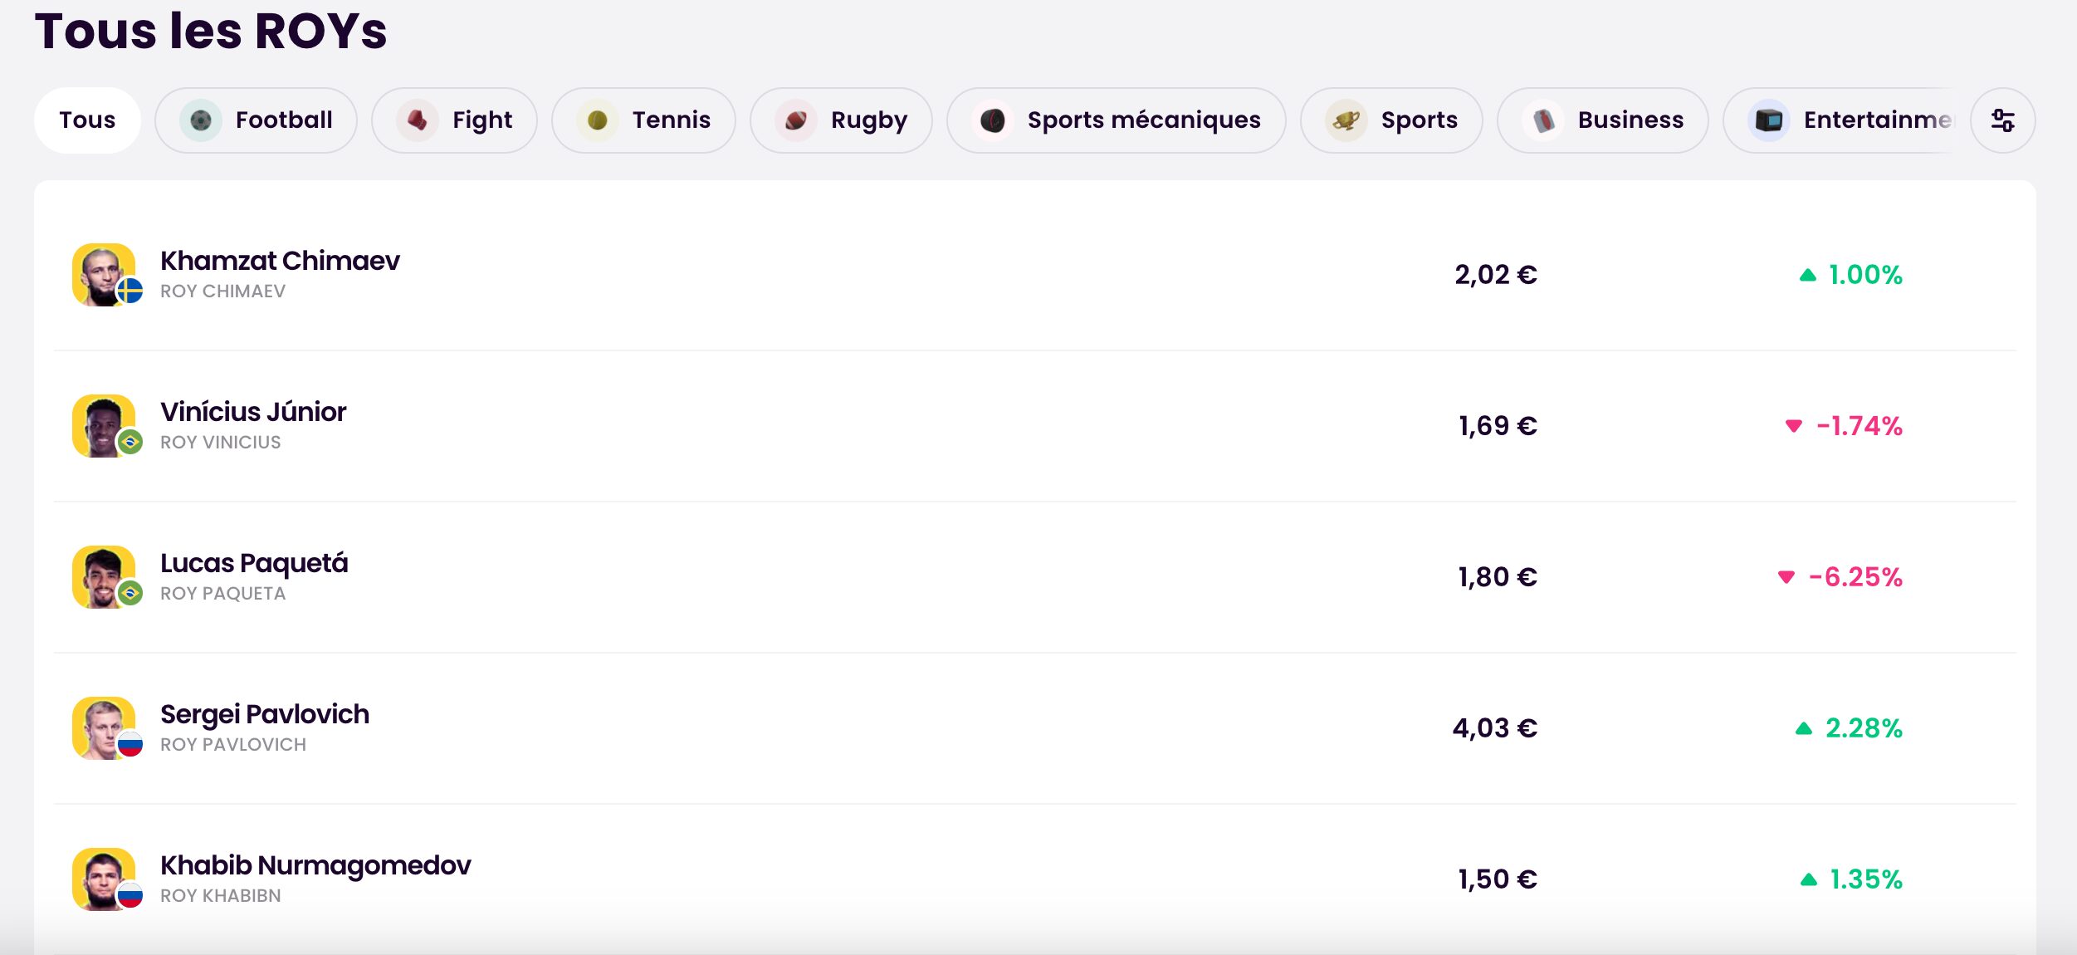Click the rugby ball icon in Rugby filter
Screen dimensions: 2077x955
pyautogui.click(x=795, y=120)
